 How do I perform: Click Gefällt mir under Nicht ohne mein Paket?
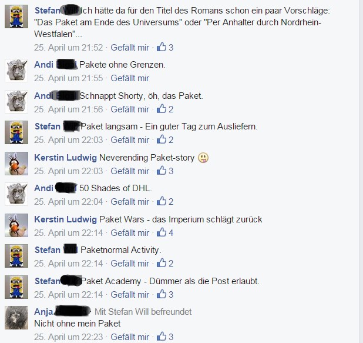(x=130, y=337)
